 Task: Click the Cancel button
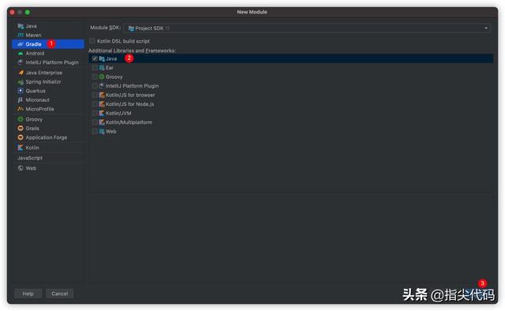[60, 294]
